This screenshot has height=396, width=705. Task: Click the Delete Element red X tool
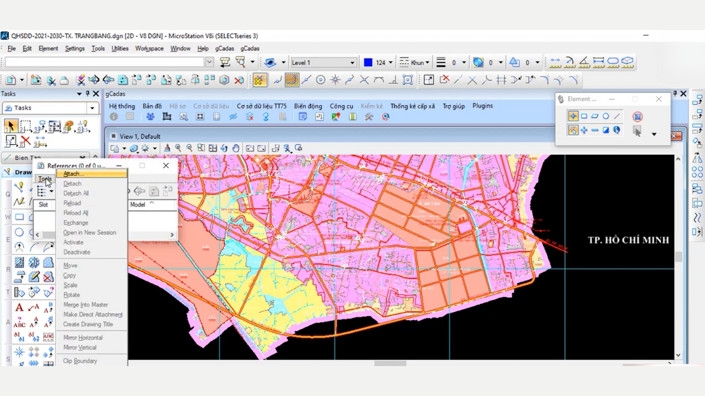pyautogui.click(x=25, y=141)
